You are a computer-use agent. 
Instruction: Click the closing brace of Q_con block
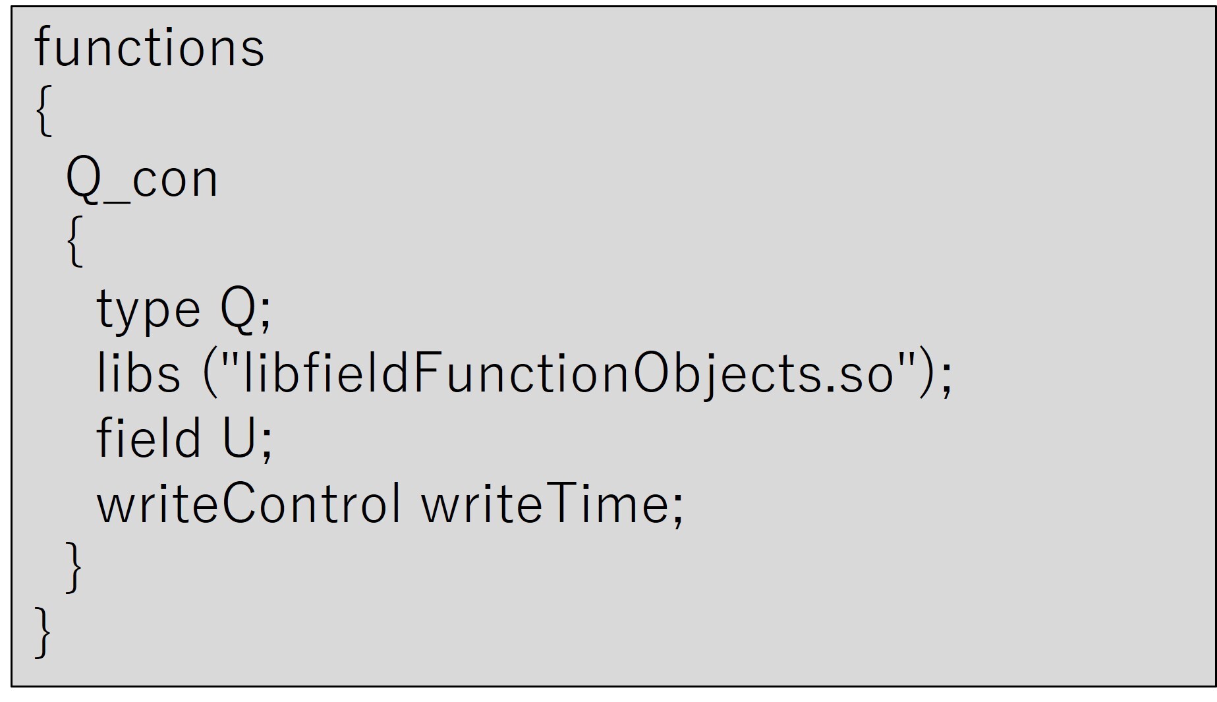[x=74, y=568]
